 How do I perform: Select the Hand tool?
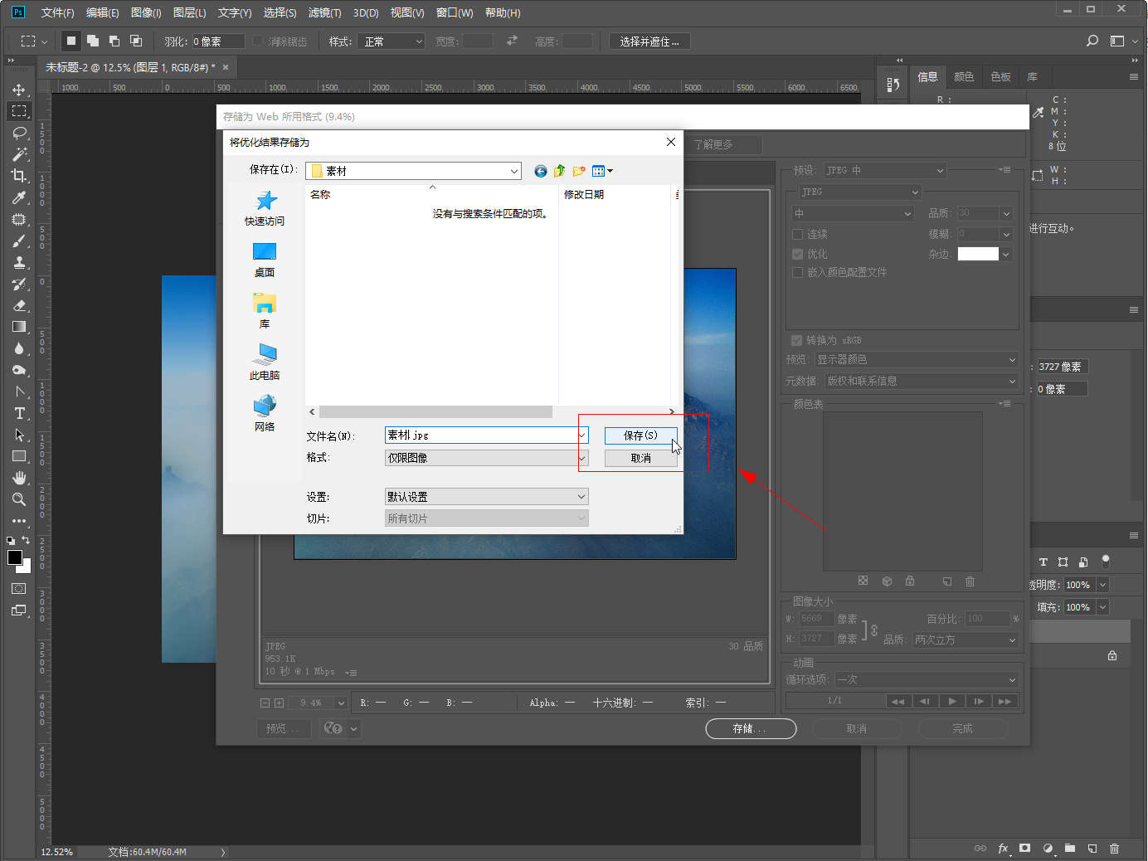(19, 478)
